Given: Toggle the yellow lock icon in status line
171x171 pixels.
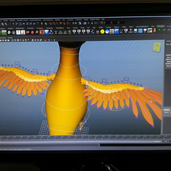Looking at the screenshot, I should [x=42, y=23].
